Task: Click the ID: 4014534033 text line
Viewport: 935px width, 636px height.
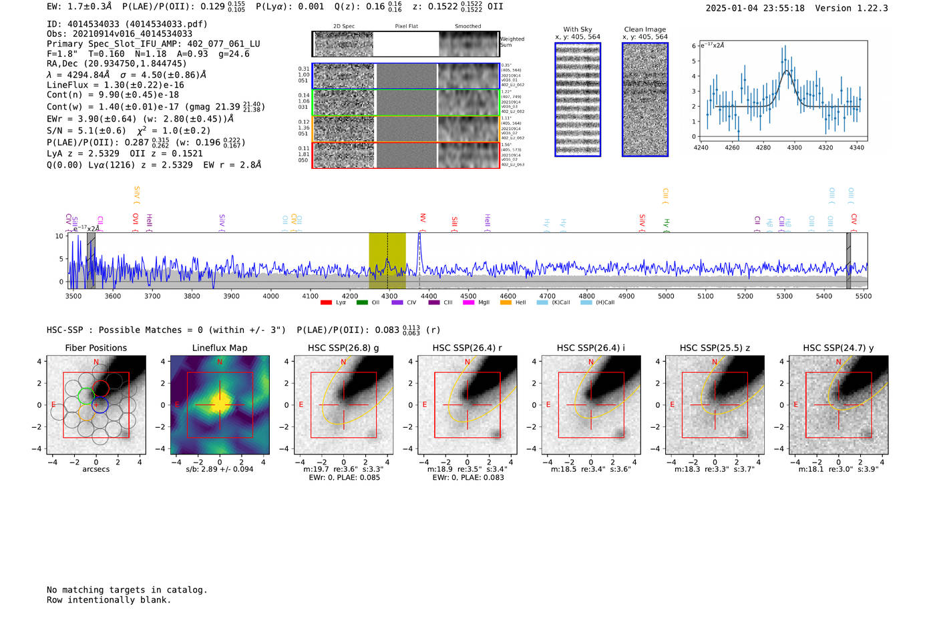Action: 127,24
